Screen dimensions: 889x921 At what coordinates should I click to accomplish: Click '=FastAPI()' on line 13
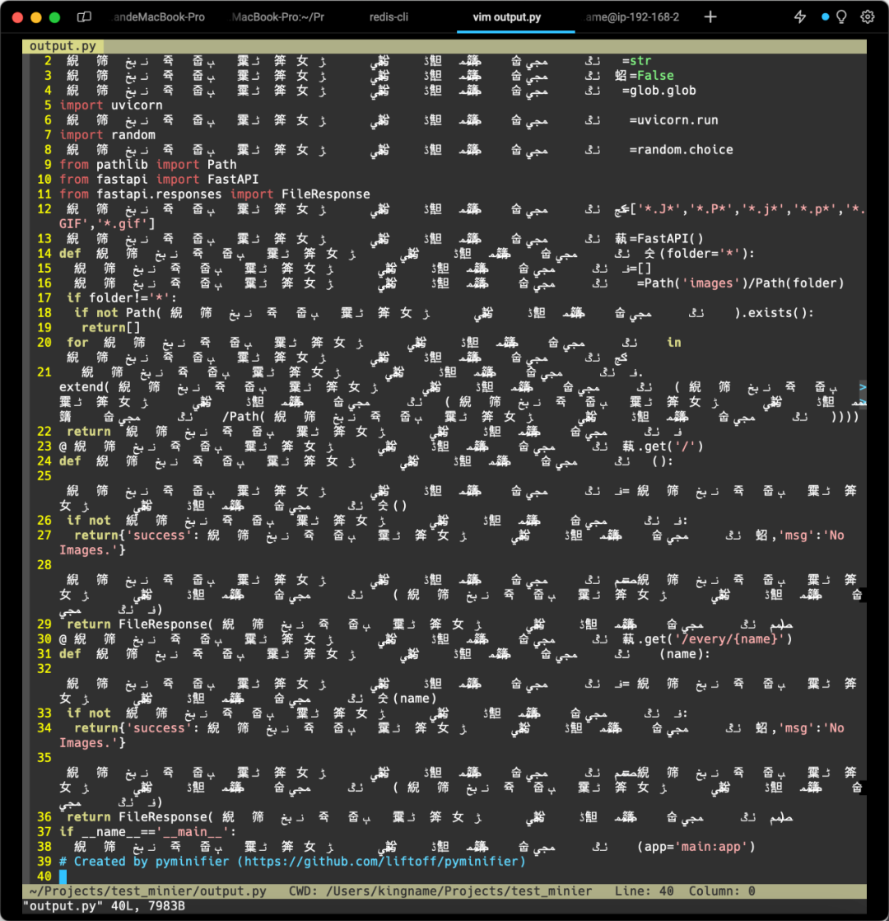pyautogui.click(x=666, y=238)
